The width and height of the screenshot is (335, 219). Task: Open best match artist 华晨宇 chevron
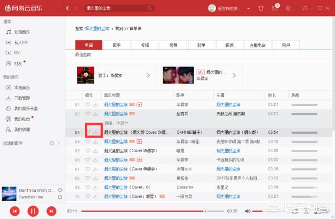pyautogui.click(x=149, y=75)
